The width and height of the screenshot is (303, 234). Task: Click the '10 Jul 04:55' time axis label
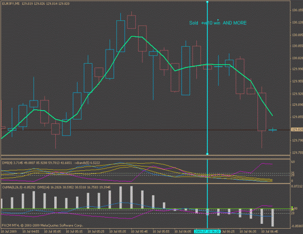pos(31,232)
